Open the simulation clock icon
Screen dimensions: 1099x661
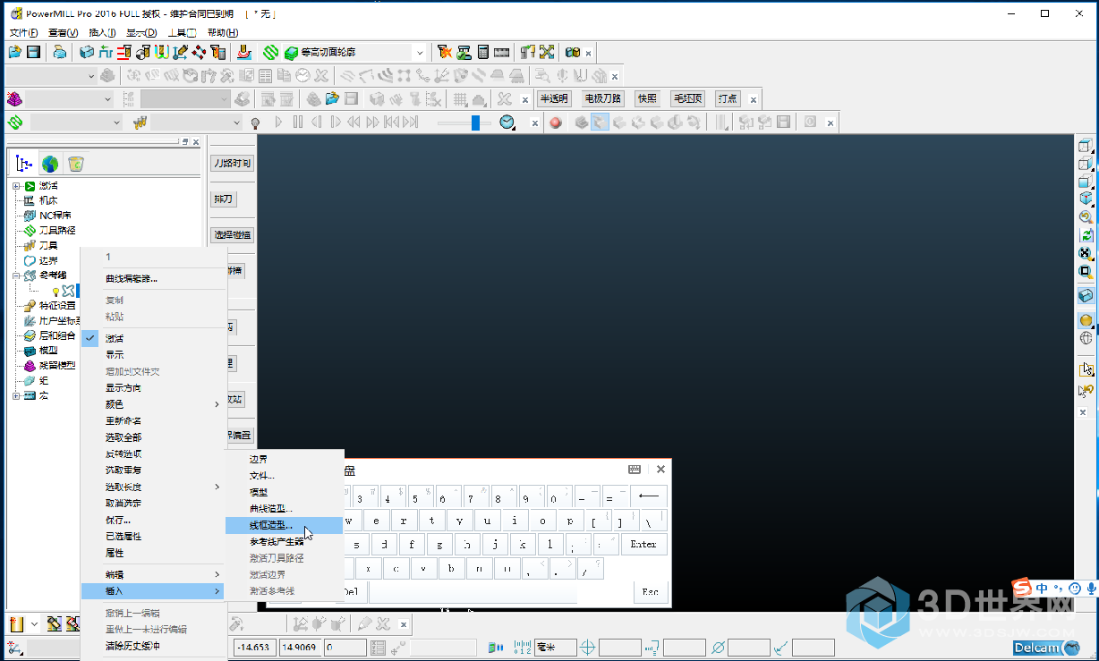[507, 123]
